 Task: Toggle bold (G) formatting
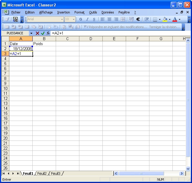81,19
